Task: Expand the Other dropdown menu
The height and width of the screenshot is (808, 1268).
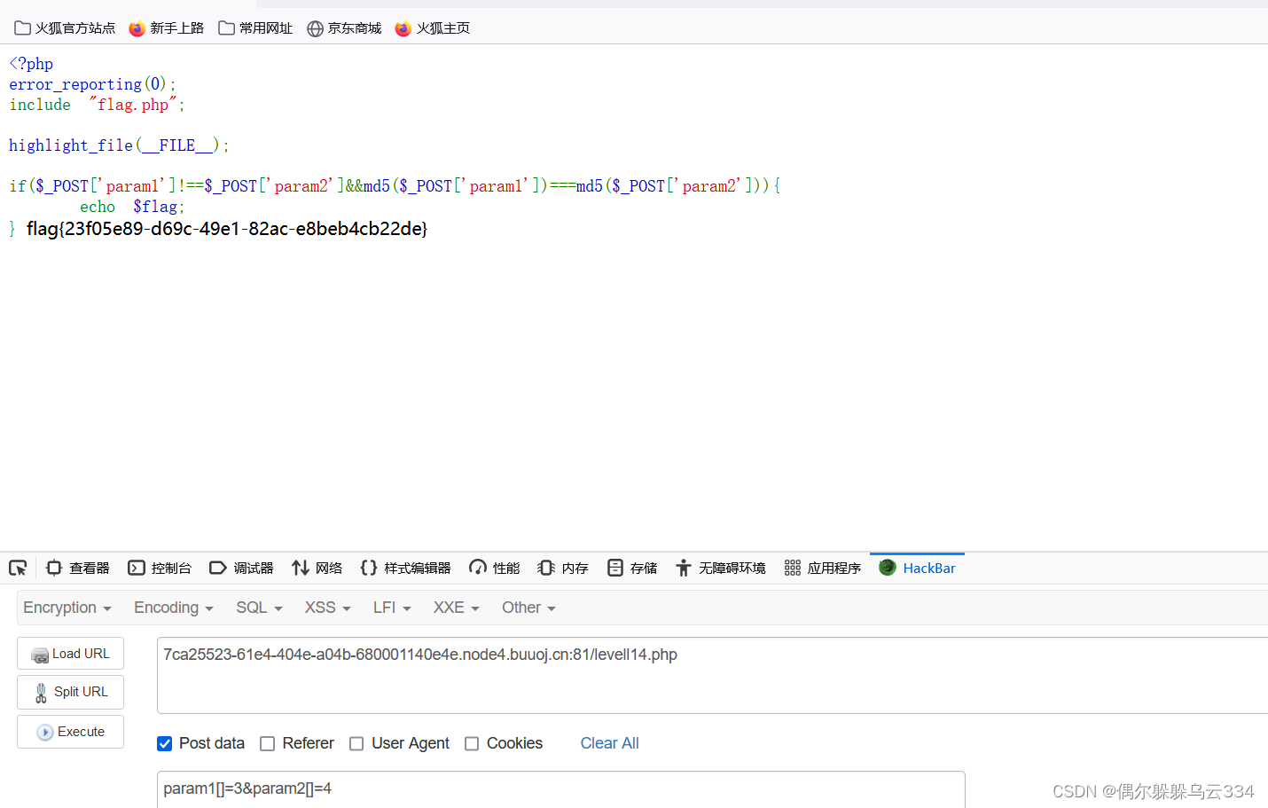Action: point(528,608)
